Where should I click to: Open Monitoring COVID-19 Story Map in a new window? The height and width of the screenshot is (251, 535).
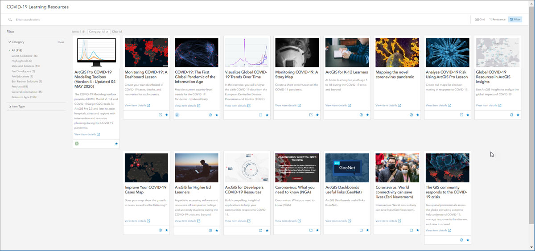click(311, 115)
